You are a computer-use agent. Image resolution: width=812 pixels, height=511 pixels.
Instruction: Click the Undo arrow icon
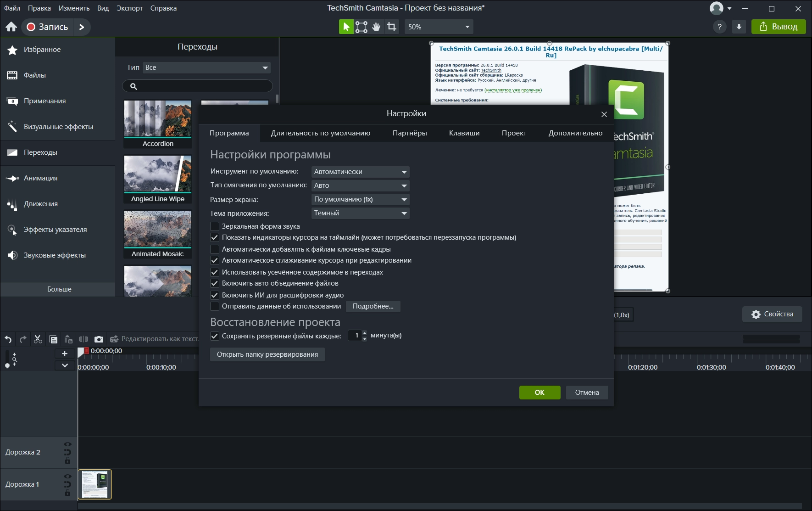[8, 339]
